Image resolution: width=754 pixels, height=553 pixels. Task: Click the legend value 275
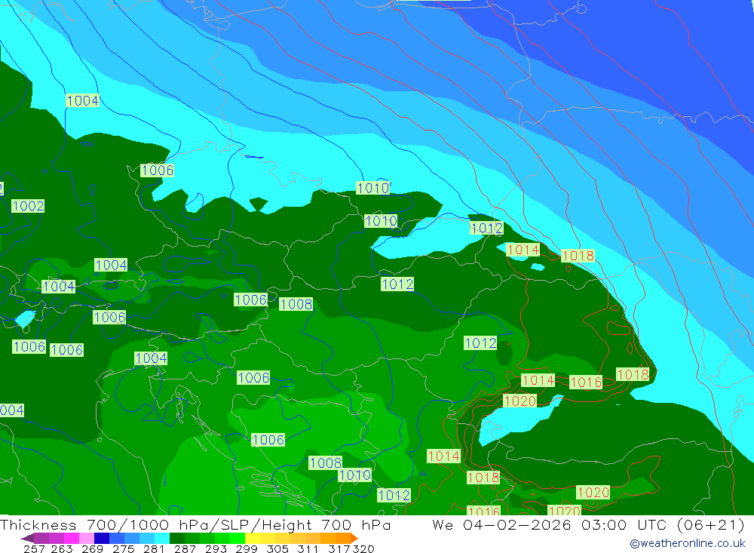click(x=123, y=548)
